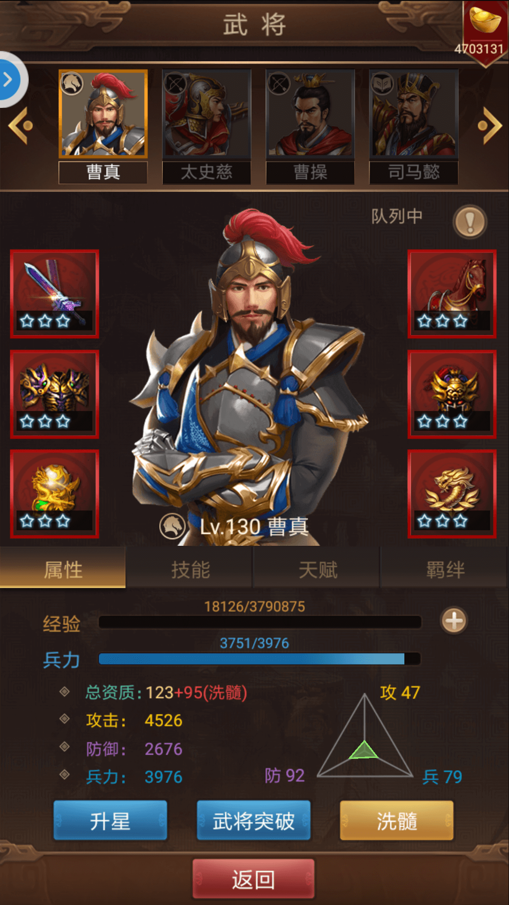This screenshot has width=509, height=905.
Task: Click the golden 洗髓 button
Action: 397,821
